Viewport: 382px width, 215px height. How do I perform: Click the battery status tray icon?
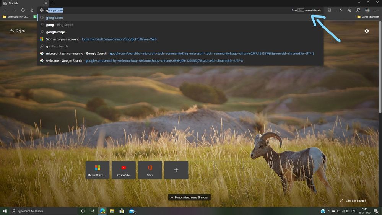tap(338, 211)
